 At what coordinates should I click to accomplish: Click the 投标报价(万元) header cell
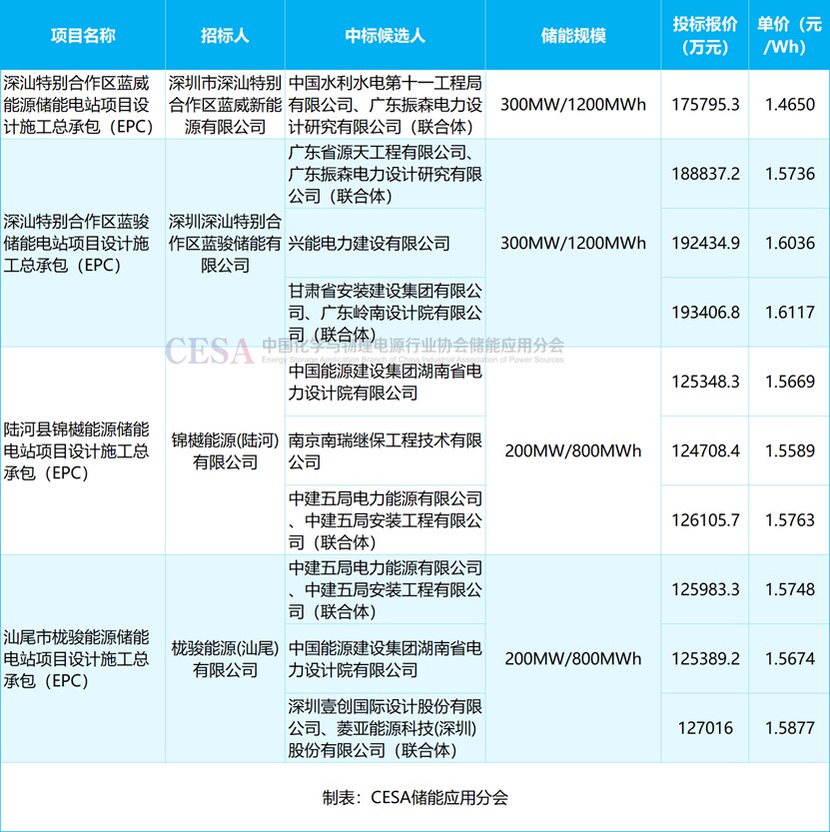pyautogui.click(x=705, y=35)
